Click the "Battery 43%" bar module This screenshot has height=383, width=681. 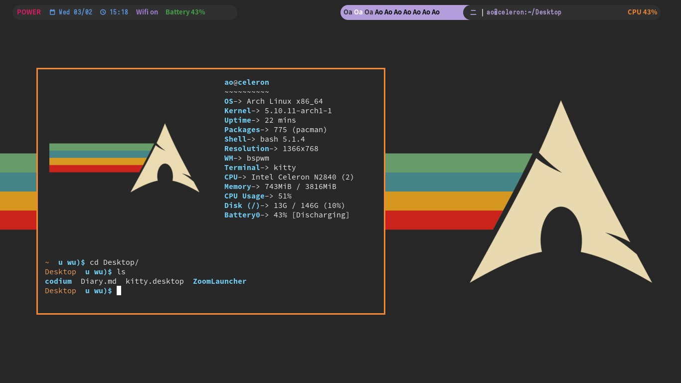pyautogui.click(x=185, y=12)
